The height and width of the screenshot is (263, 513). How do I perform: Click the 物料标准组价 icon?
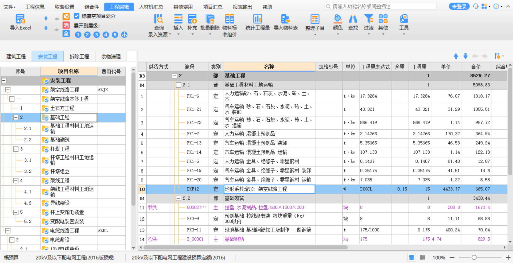230,25
